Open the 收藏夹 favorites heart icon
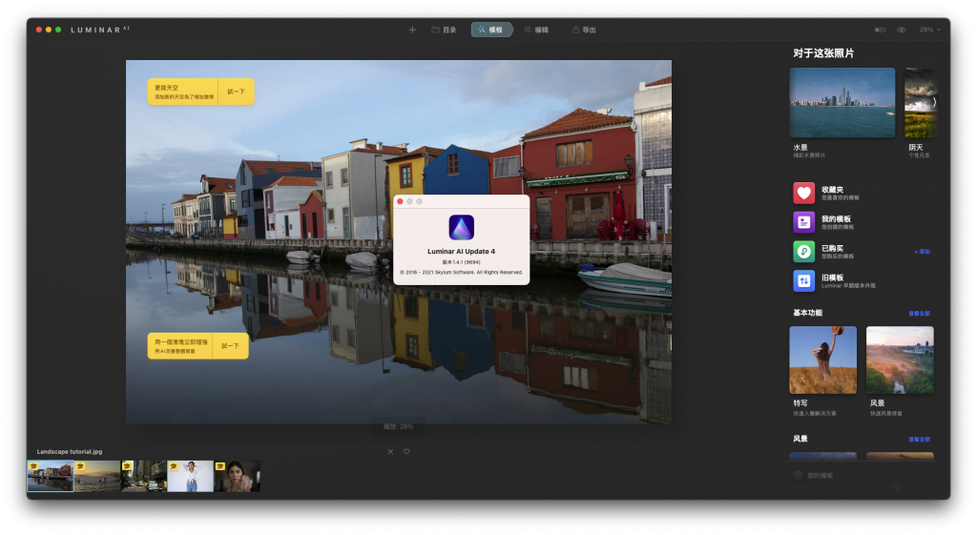The image size is (977, 535). click(803, 193)
